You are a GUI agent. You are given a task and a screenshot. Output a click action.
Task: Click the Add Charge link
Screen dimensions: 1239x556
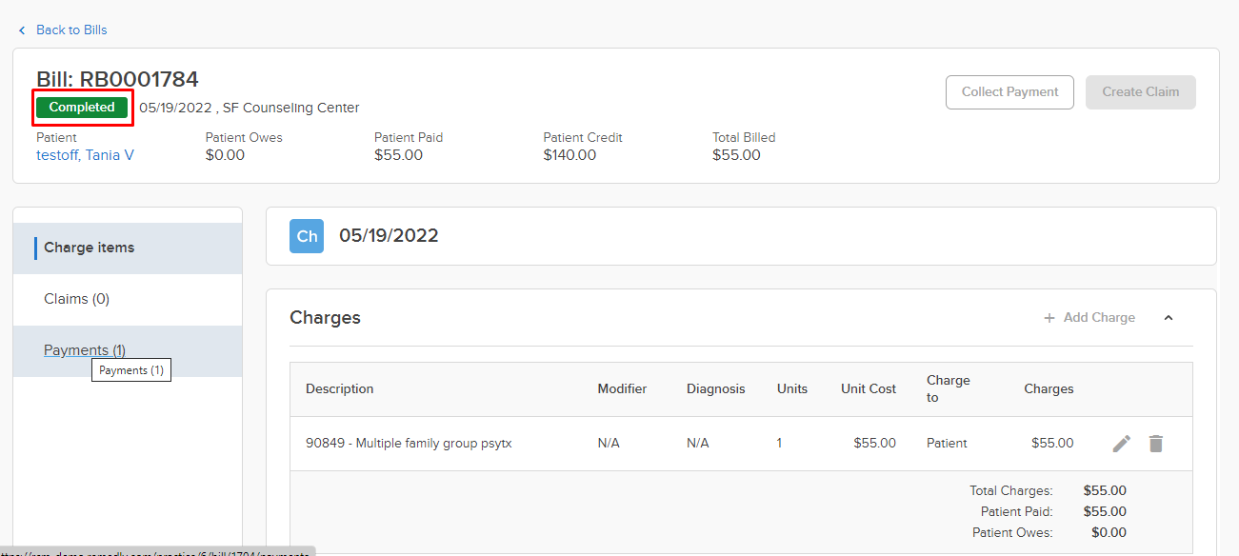1099,318
